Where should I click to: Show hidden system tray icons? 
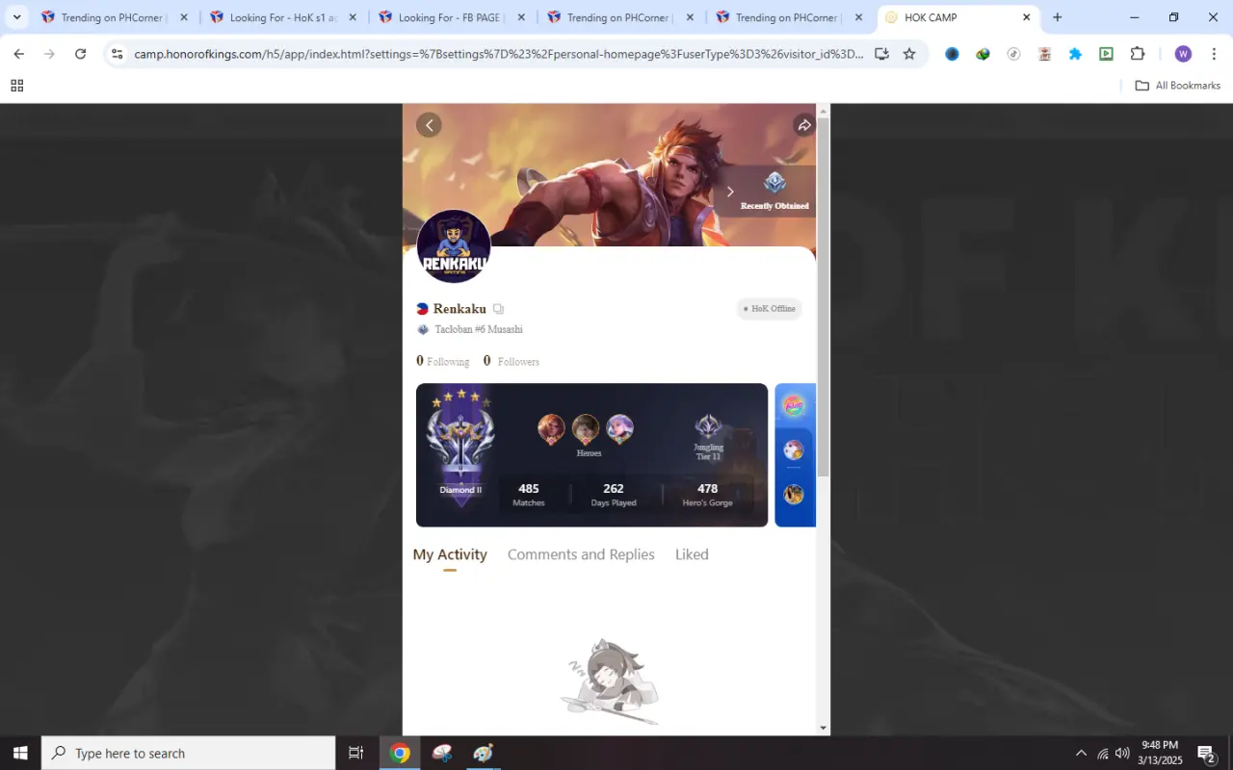(1081, 753)
